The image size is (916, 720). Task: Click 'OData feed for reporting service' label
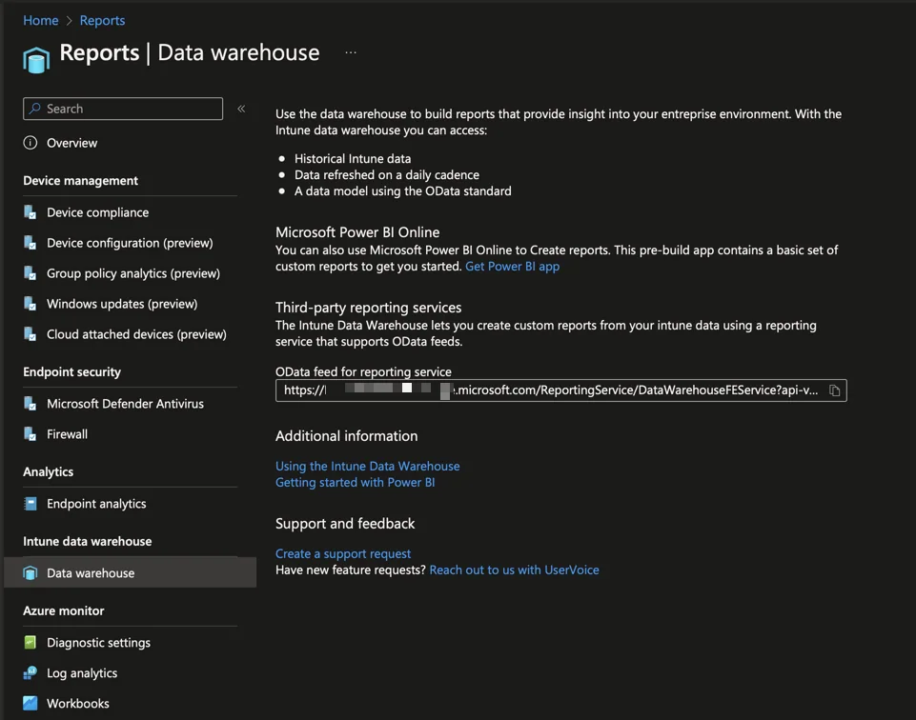(363, 371)
